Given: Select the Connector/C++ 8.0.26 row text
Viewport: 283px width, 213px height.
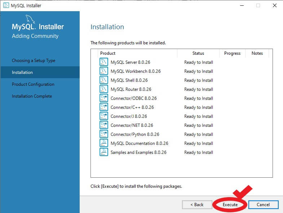Looking at the screenshot, I should point(132,107).
